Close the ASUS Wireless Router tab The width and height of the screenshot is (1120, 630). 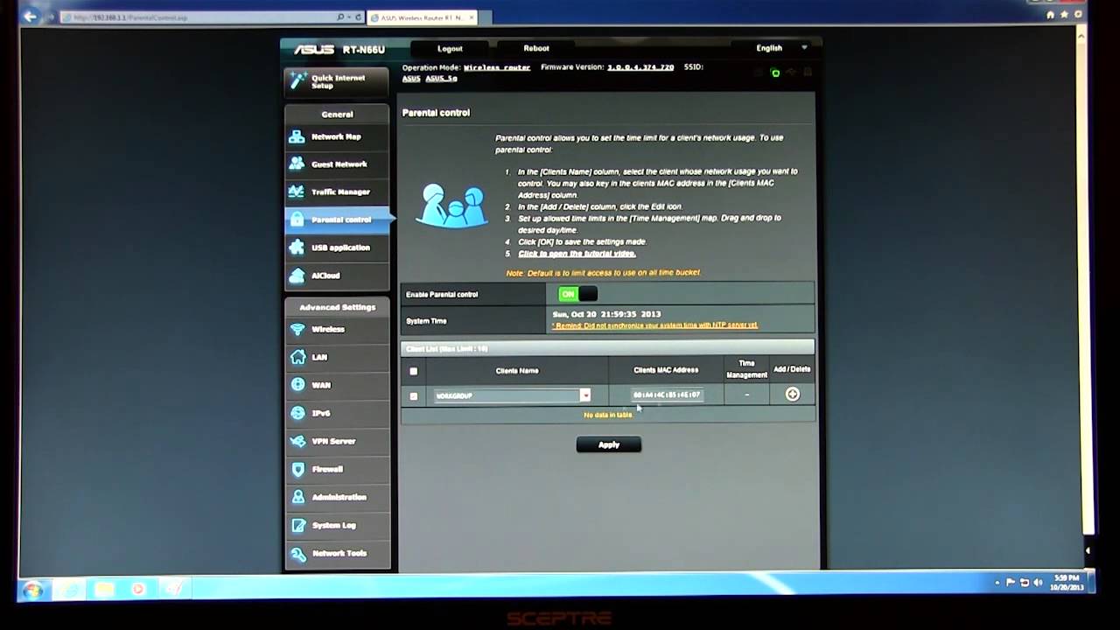(472, 17)
